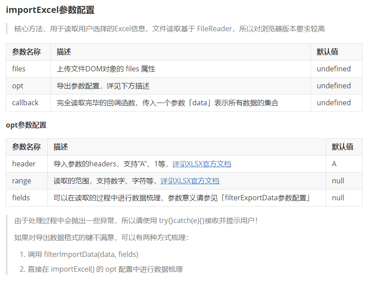Click the description 上传文件DOM对象的 files 属性
The height and width of the screenshot is (281, 389).
[x=106, y=69]
